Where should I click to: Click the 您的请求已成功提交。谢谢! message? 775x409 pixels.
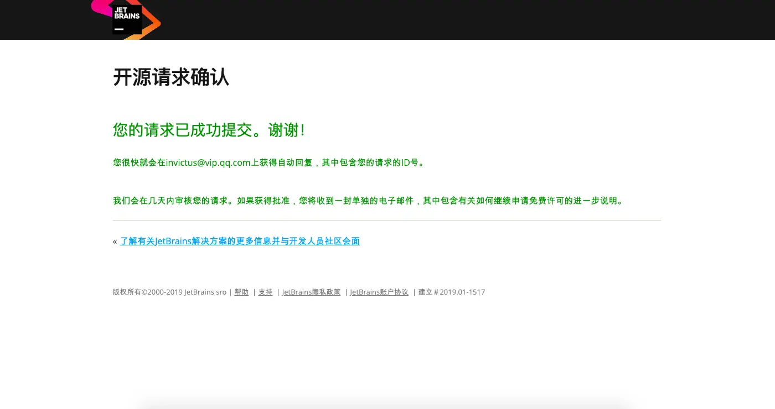[x=209, y=130]
